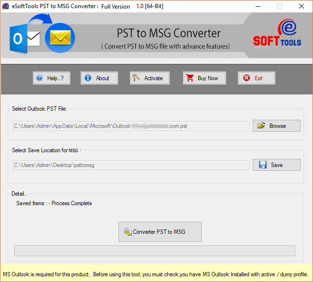Screen dimensions: 313x282
Task: Click the 'Select Outlook PST File:' label
Action: (40, 109)
